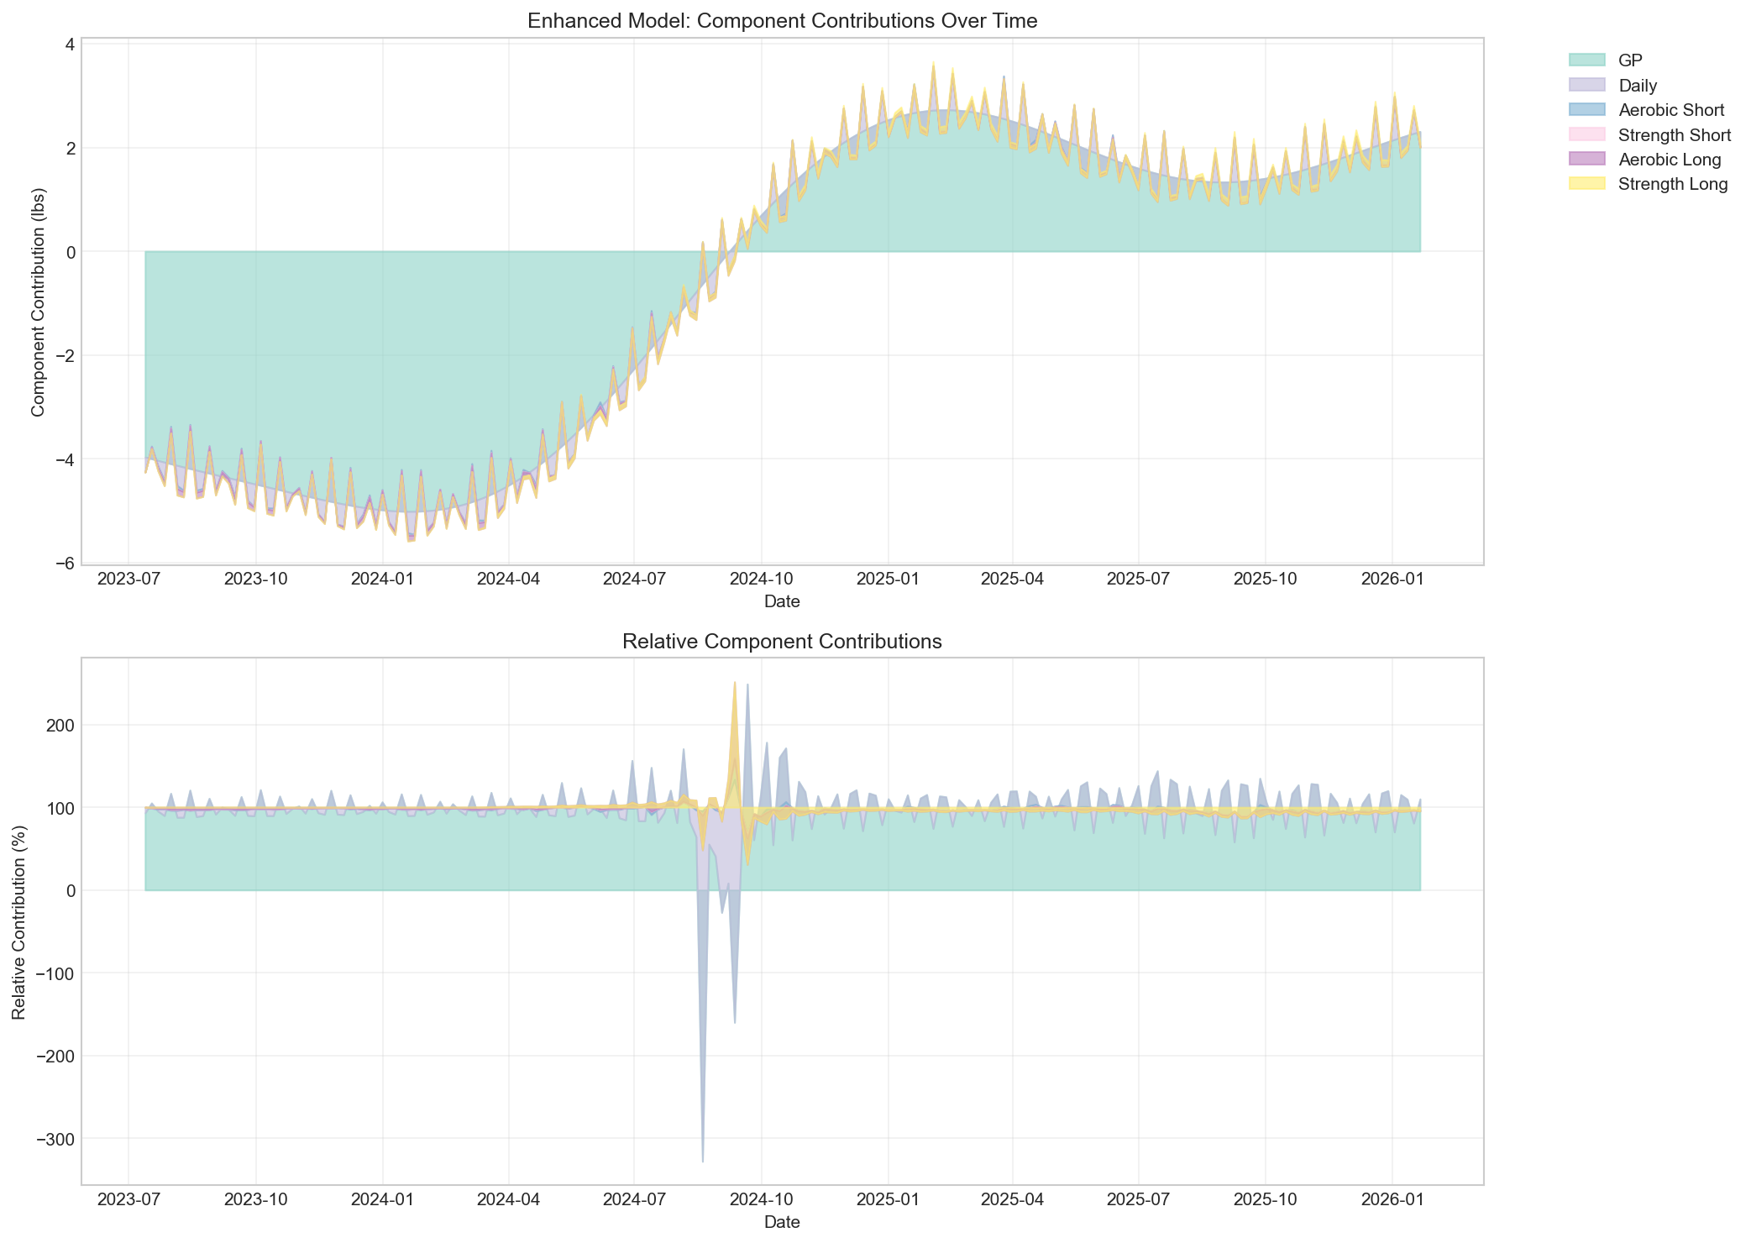The width and height of the screenshot is (1751, 1243).
Task: Select the 'Relative Component Contributions' subplot title
Action: 781,641
